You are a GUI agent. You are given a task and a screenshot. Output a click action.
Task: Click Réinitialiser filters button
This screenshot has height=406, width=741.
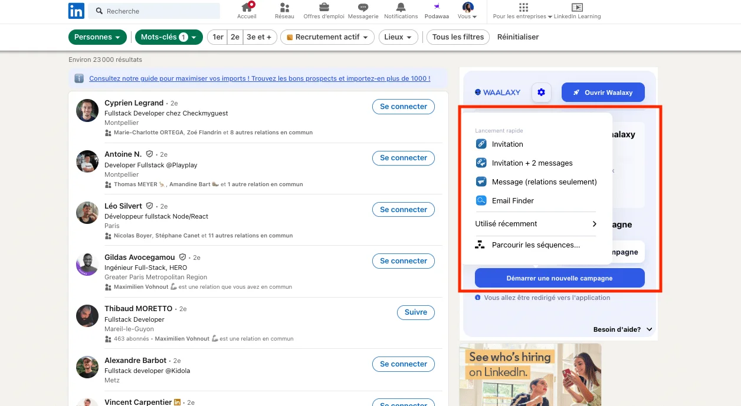(x=518, y=37)
